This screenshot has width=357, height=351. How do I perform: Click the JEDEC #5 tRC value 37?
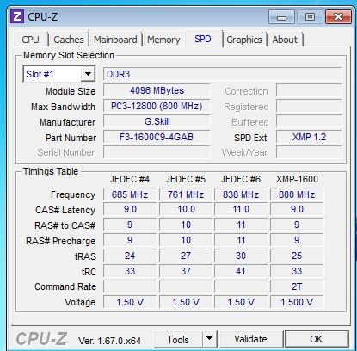(x=186, y=271)
